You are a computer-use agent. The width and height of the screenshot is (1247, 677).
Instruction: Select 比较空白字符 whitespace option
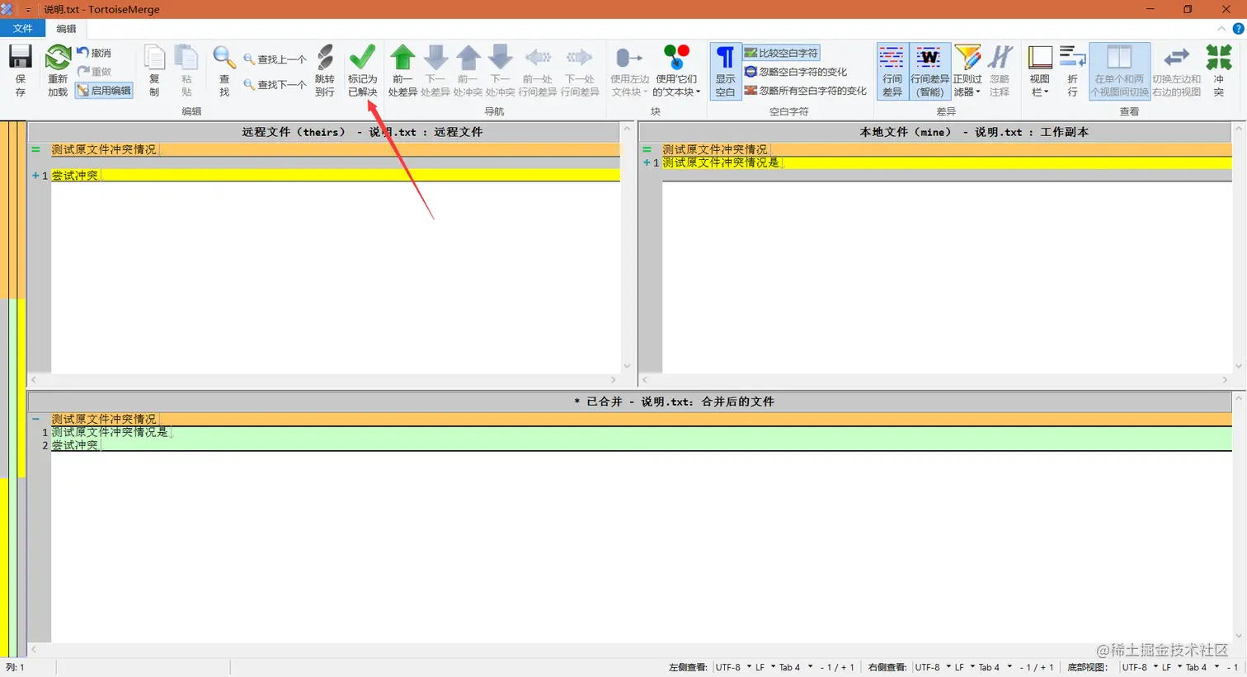781,53
